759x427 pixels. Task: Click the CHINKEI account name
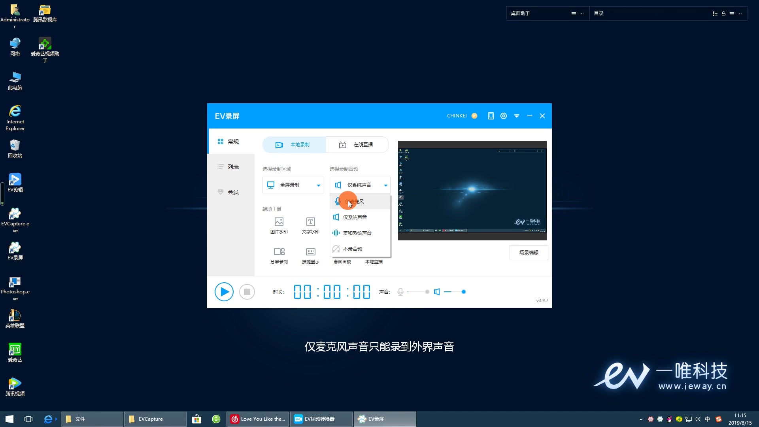tap(457, 115)
